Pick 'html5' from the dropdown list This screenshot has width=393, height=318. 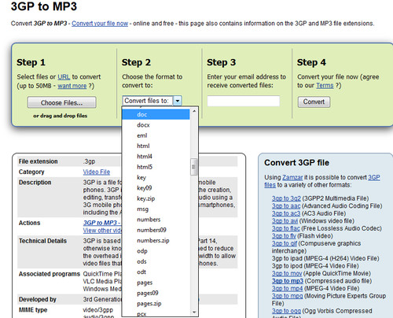click(x=156, y=167)
